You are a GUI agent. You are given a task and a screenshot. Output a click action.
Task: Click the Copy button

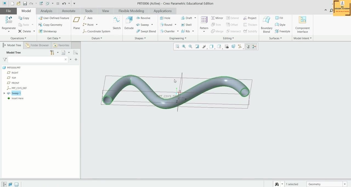[24, 18]
